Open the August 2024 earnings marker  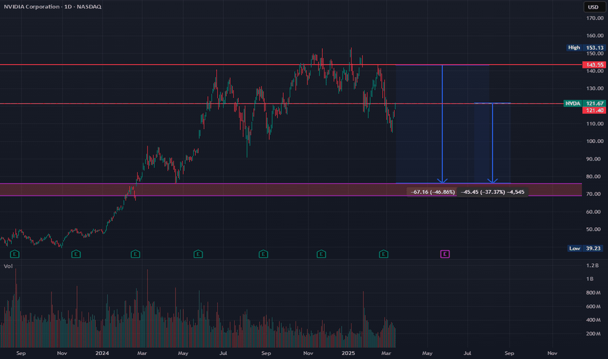click(x=264, y=254)
